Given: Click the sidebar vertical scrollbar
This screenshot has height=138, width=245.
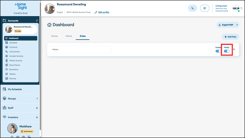Looking at the screenshot, I should [x=40, y=66].
